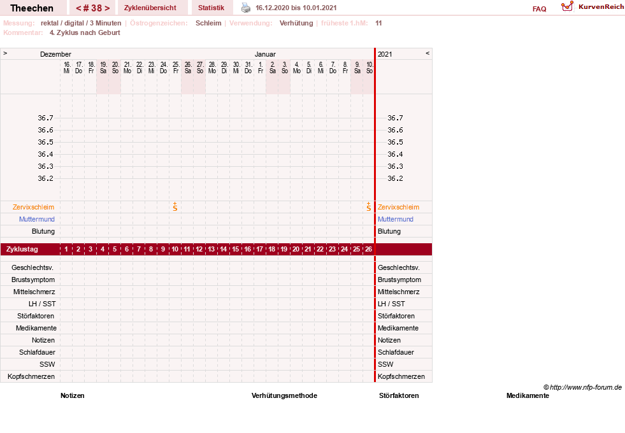
Task: Click the left Geschlechtsv. row label
Action: 32,267
